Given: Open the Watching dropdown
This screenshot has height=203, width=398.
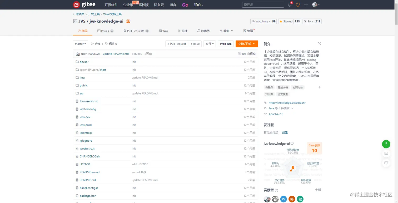Looking at the screenshot, I should point(260,21).
